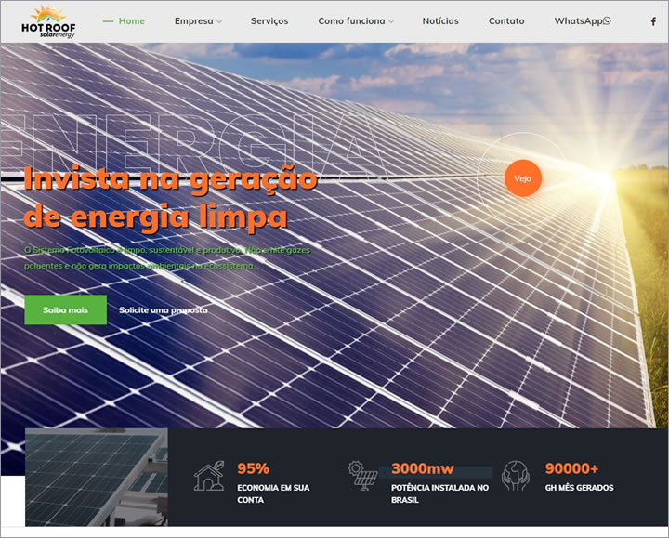Open the Notícias page
Screen dimensions: 669x539
click(440, 21)
